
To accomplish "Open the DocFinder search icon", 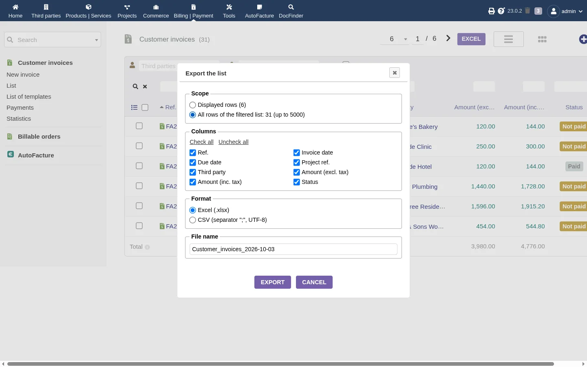I will [291, 7].
